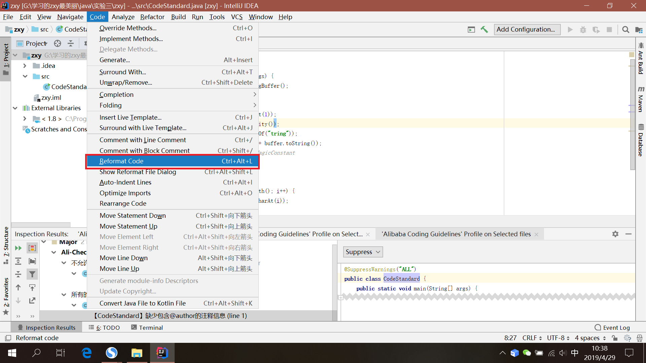
Task: Toggle the Filter resolved items funnel
Action: 32,274
